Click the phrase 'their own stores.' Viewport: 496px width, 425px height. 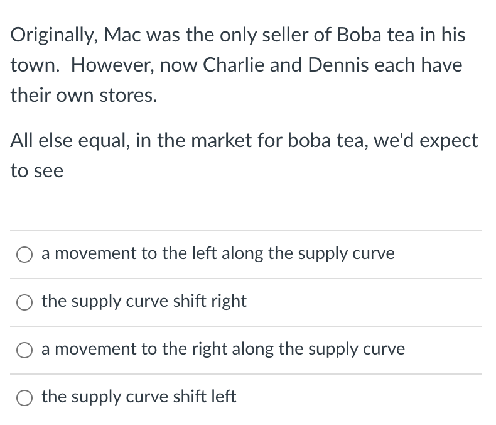coord(84,96)
